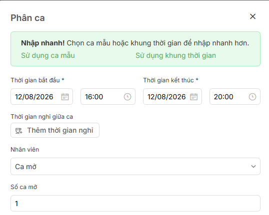The image size is (269, 215).
Task: Click the 'Nhân viên' label
Action: coord(24,150)
